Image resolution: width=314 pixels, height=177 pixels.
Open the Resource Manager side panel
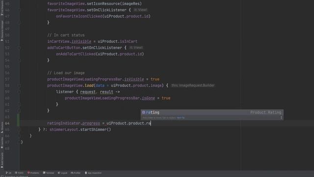point(2,30)
